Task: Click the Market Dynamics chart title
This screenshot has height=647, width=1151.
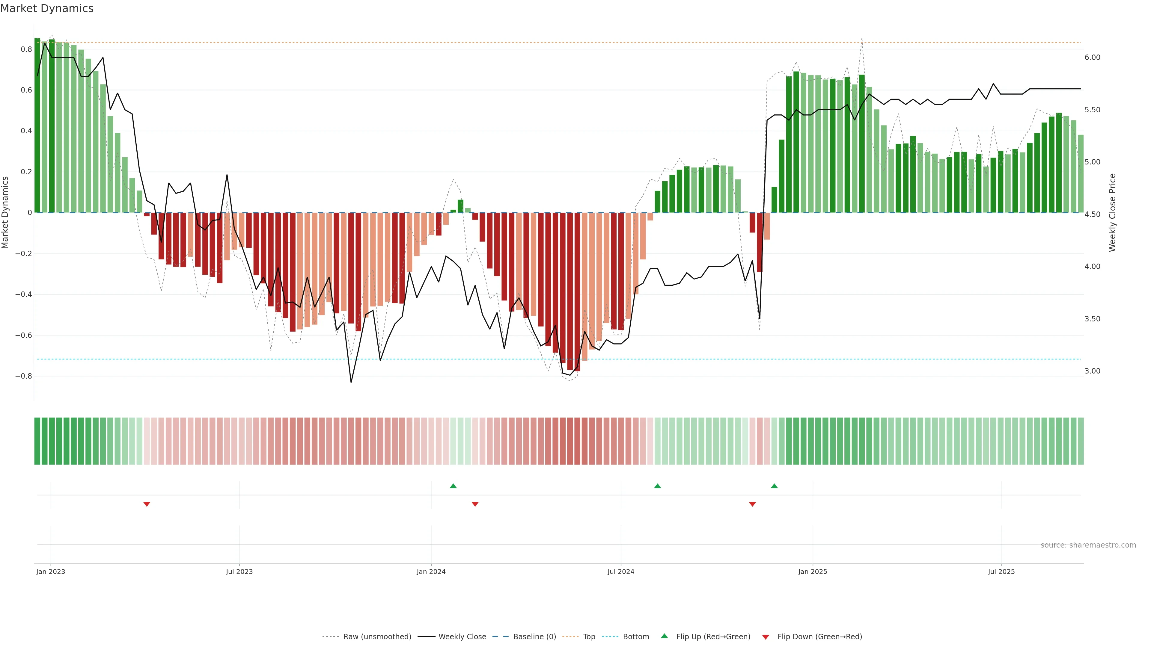Action: 47,8
